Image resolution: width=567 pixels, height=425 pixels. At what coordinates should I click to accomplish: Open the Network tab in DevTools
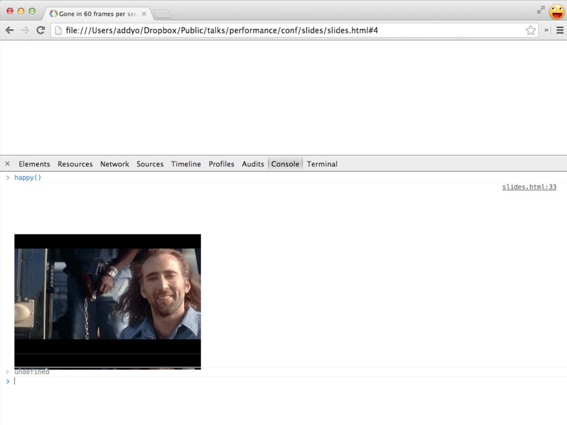pyautogui.click(x=115, y=164)
